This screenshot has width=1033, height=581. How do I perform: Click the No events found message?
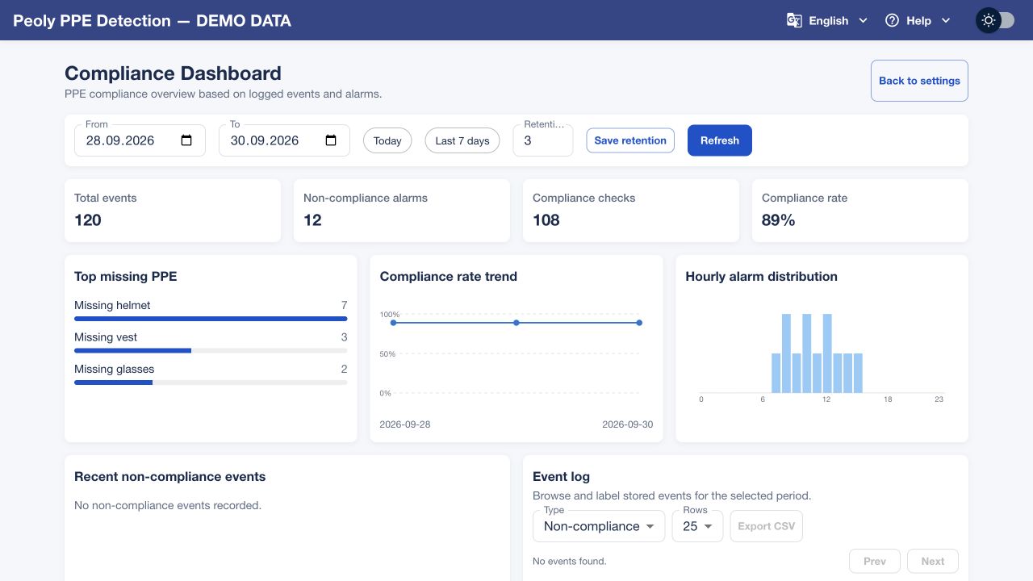570,561
